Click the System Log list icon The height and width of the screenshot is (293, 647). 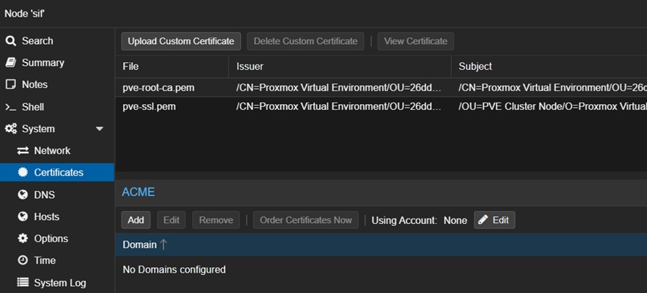pyautogui.click(x=23, y=282)
